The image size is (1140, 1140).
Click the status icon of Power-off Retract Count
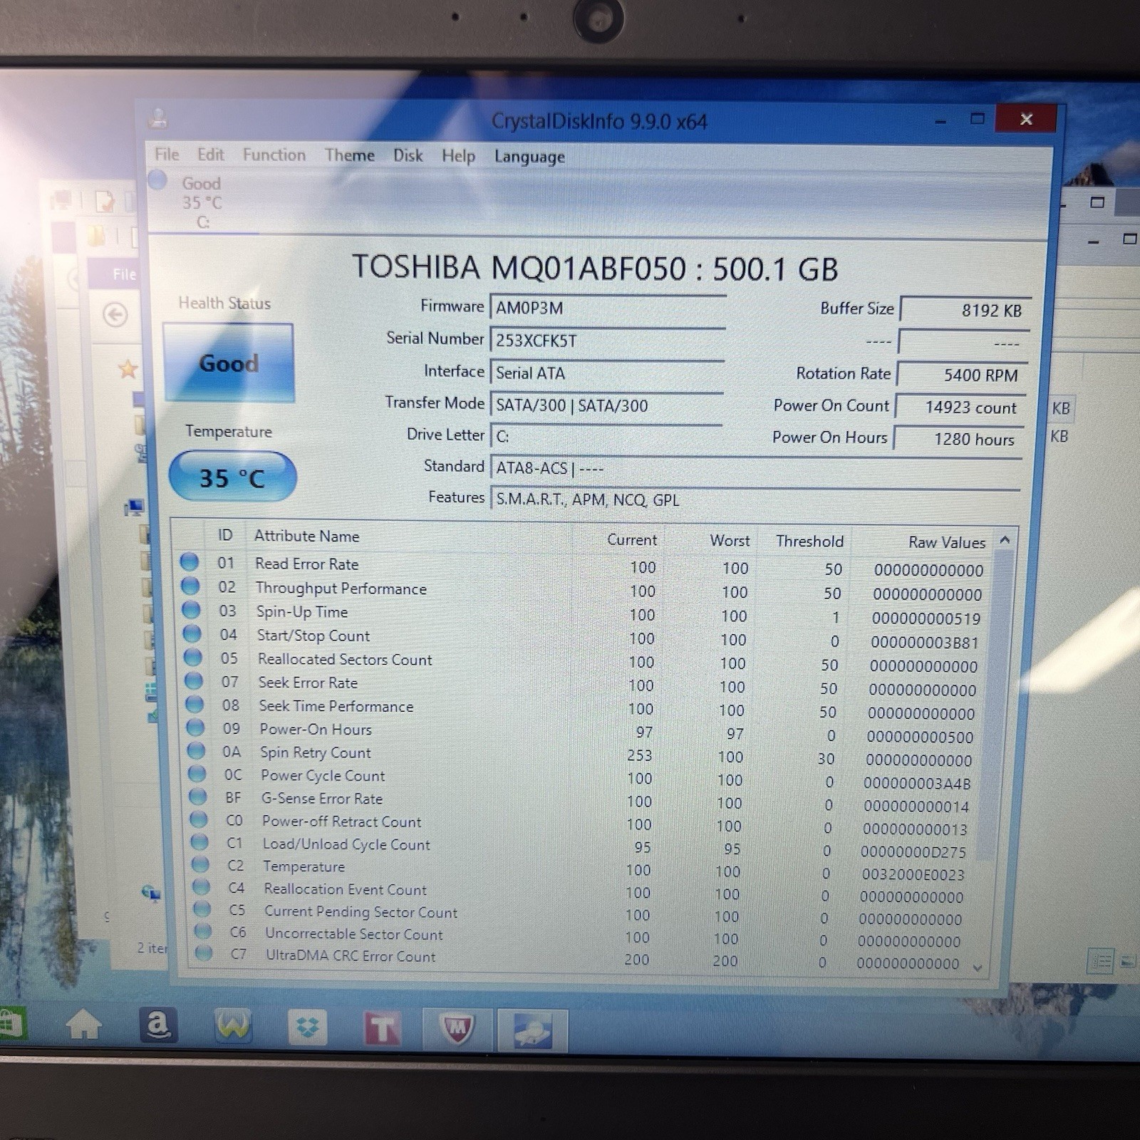click(x=199, y=819)
